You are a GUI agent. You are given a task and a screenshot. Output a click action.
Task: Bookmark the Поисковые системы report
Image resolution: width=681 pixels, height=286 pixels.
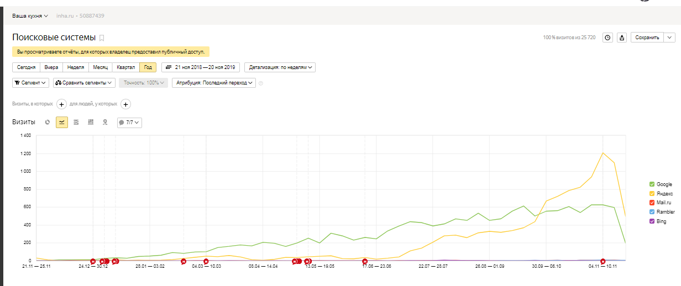(102, 38)
